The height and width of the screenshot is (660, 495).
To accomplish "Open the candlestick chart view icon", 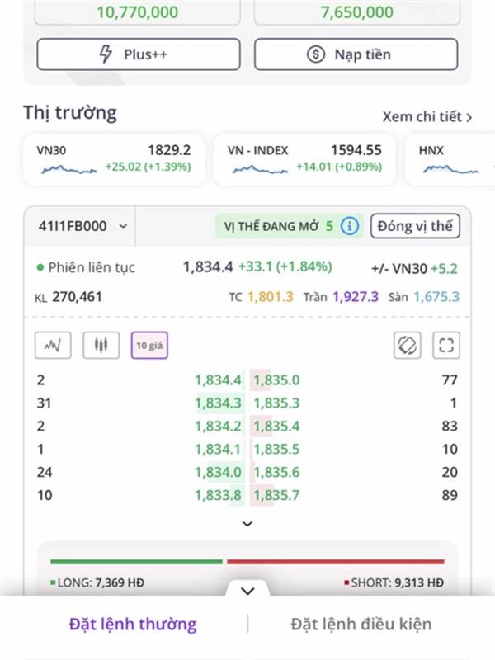I will click(101, 346).
